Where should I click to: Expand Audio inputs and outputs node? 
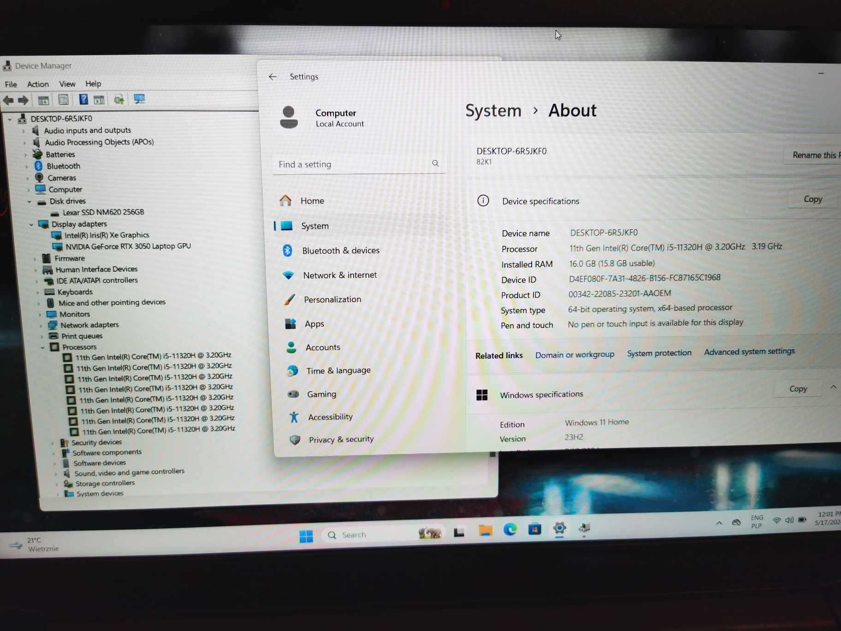24,131
